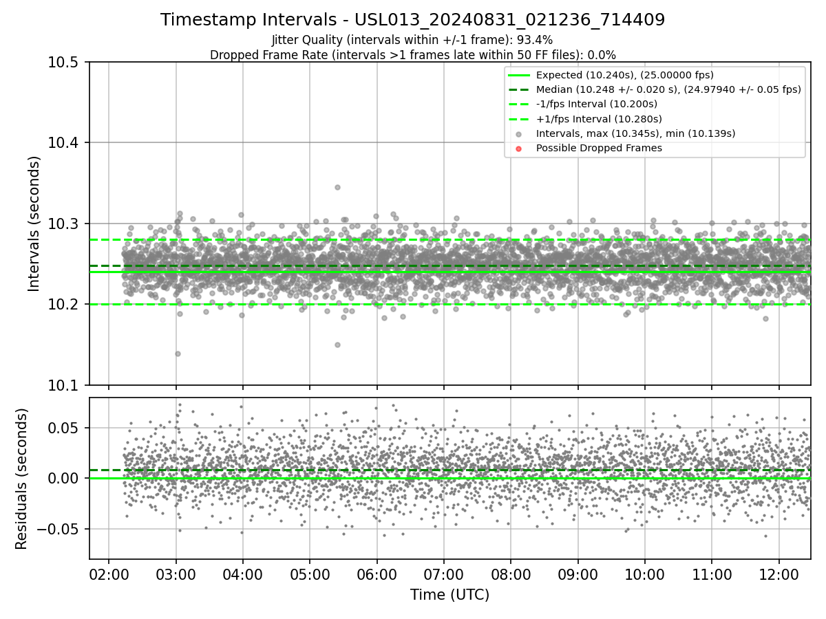
Task: Click the 'Residuals (seconds)' y-axis label
Action: [x=21, y=478]
